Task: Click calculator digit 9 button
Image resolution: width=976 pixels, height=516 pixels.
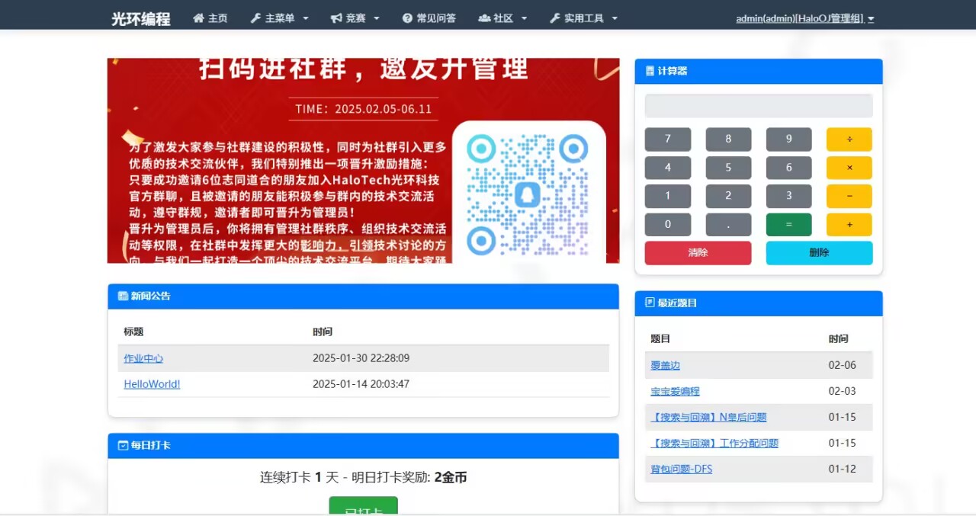Action: tap(789, 139)
